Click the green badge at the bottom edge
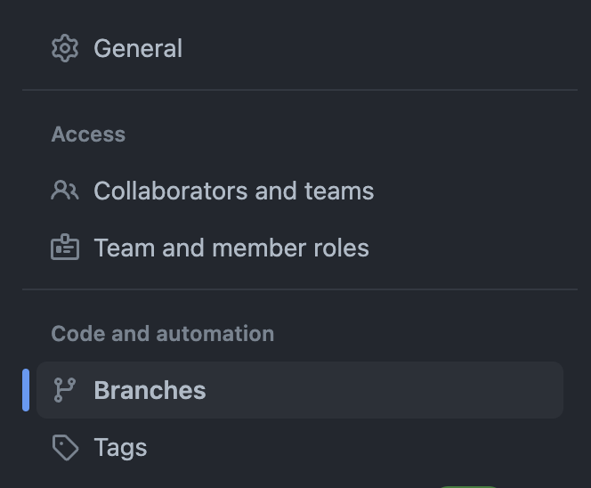 pyautogui.click(x=468, y=486)
